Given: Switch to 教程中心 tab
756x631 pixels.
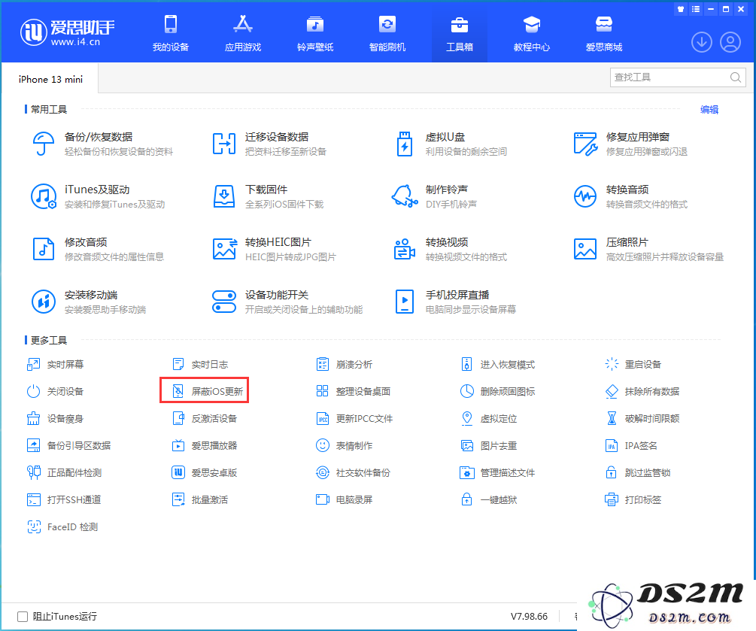Looking at the screenshot, I should (532, 33).
